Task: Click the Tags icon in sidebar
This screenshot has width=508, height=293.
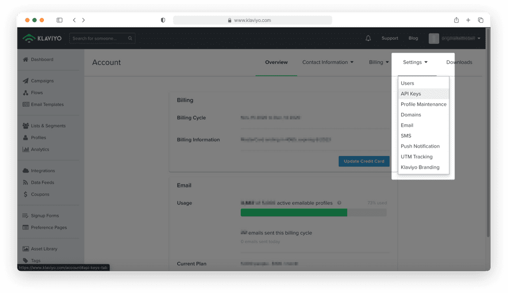Action: pos(25,260)
